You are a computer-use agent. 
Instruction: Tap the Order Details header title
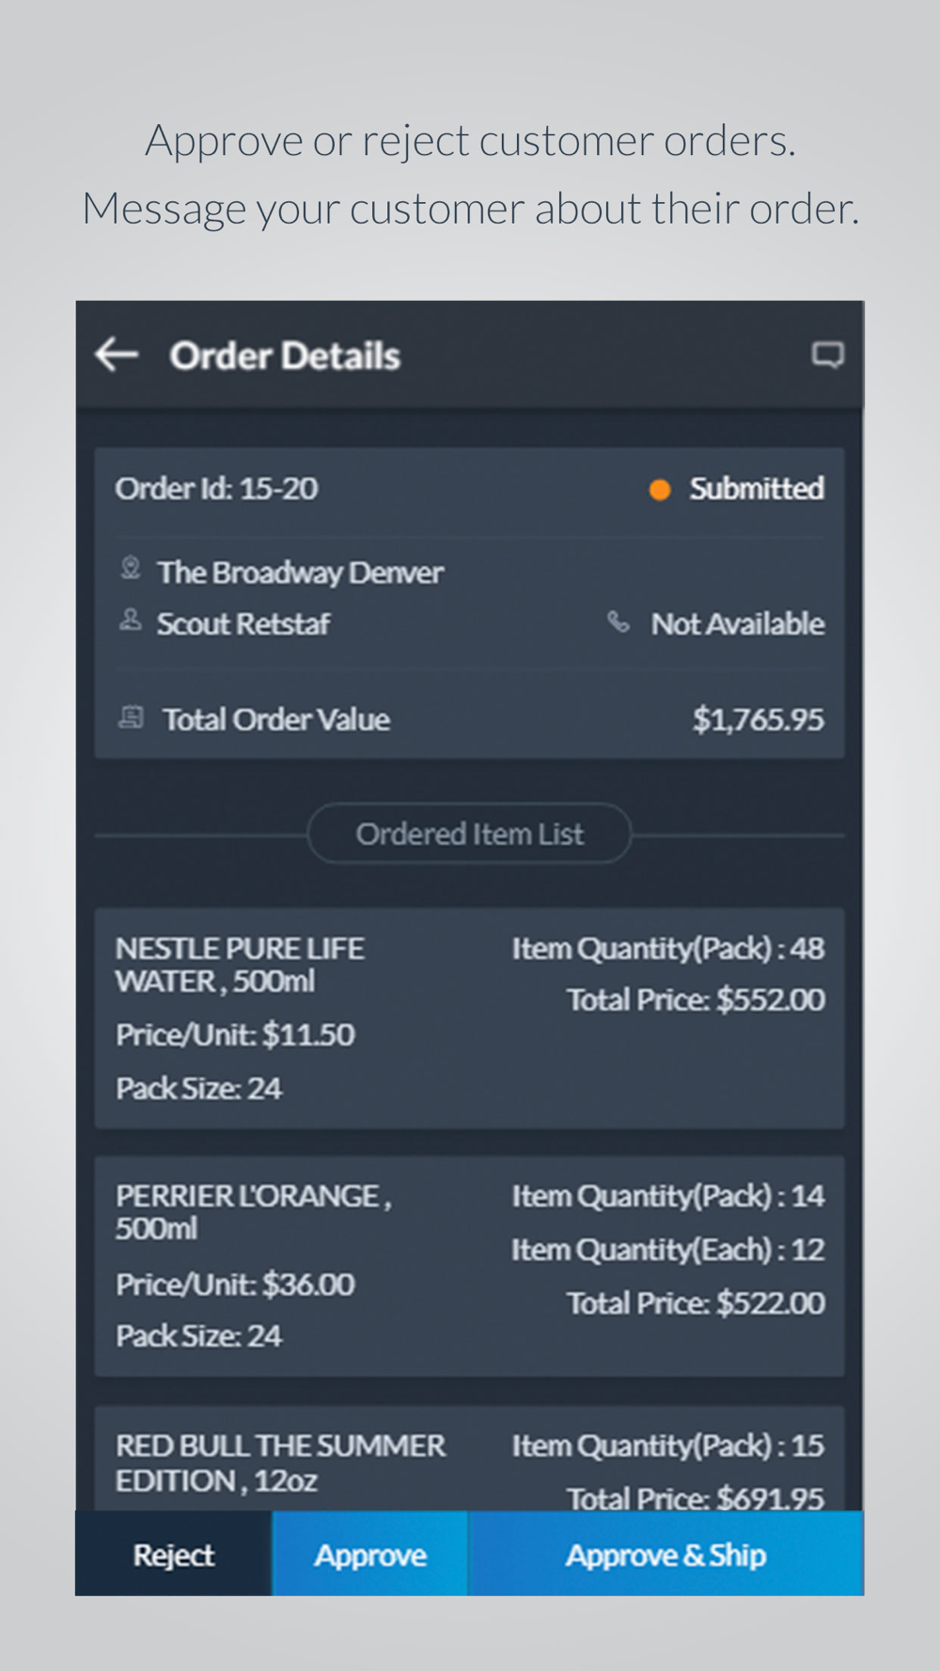285,356
